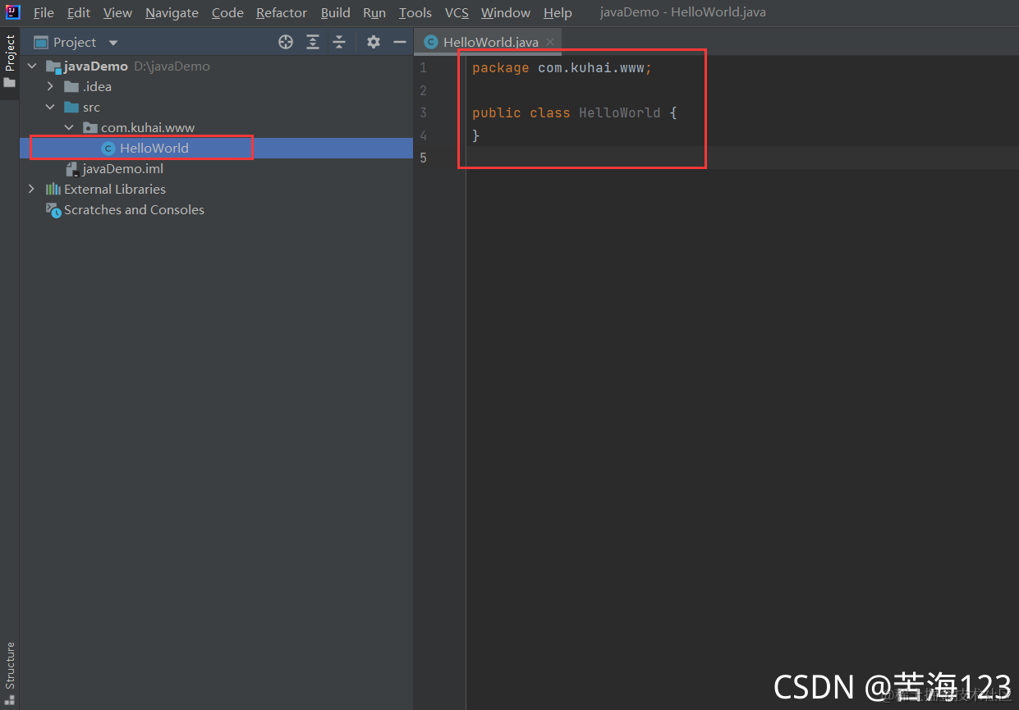The height and width of the screenshot is (710, 1019).
Task: Open Project panel settings gear
Action: click(x=374, y=43)
